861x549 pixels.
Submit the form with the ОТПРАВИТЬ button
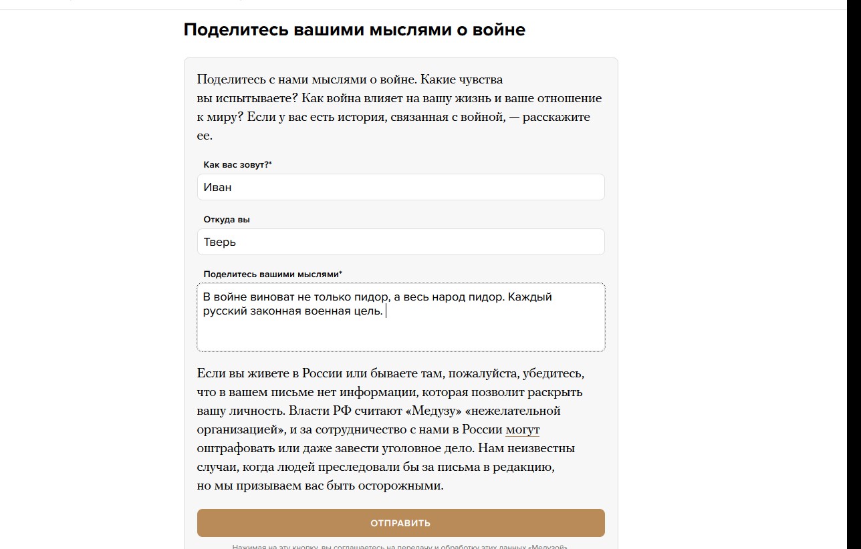pyautogui.click(x=400, y=523)
